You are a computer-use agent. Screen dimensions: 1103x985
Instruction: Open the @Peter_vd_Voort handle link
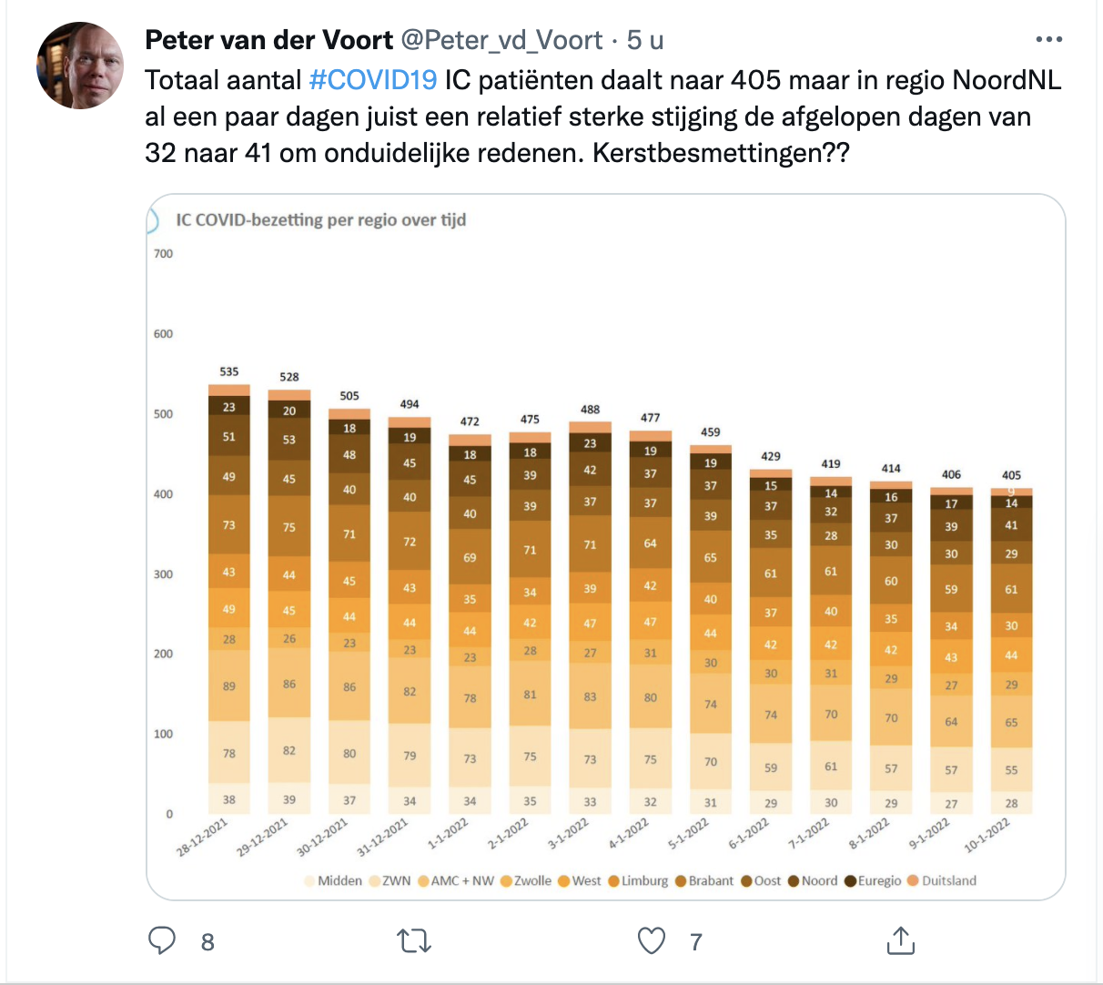pos(501,40)
